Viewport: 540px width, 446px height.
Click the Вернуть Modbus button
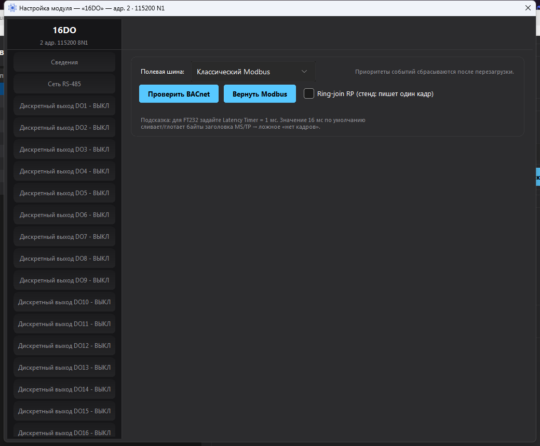tap(260, 93)
